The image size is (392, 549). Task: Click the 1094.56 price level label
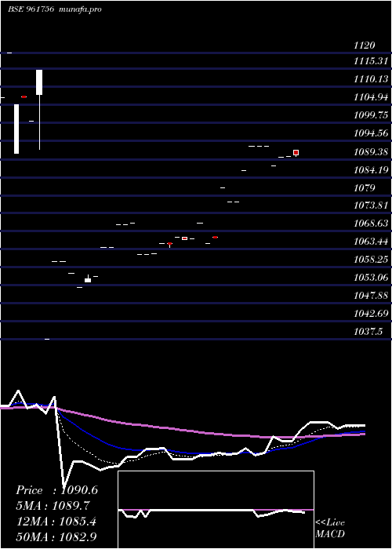click(371, 133)
